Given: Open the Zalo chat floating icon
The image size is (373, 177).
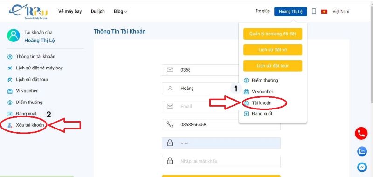Looking at the screenshot, I should click(x=362, y=151).
